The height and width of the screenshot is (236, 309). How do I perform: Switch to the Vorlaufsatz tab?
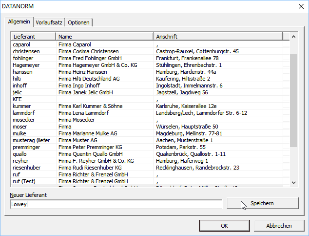click(x=49, y=22)
